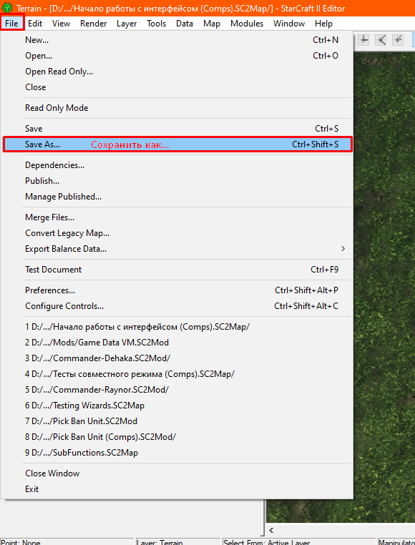Toggle Read Only Mode menu entry
This screenshot has width=415, height=545.
point(177,108)
